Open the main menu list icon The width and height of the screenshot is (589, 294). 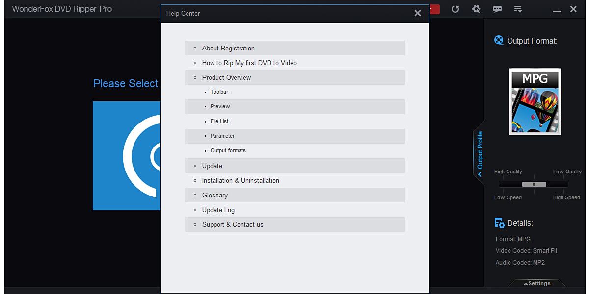[518, 9]
